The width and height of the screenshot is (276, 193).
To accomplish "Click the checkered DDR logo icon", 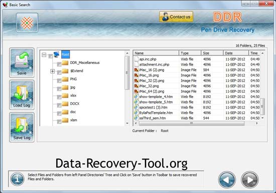I will 27,23.
